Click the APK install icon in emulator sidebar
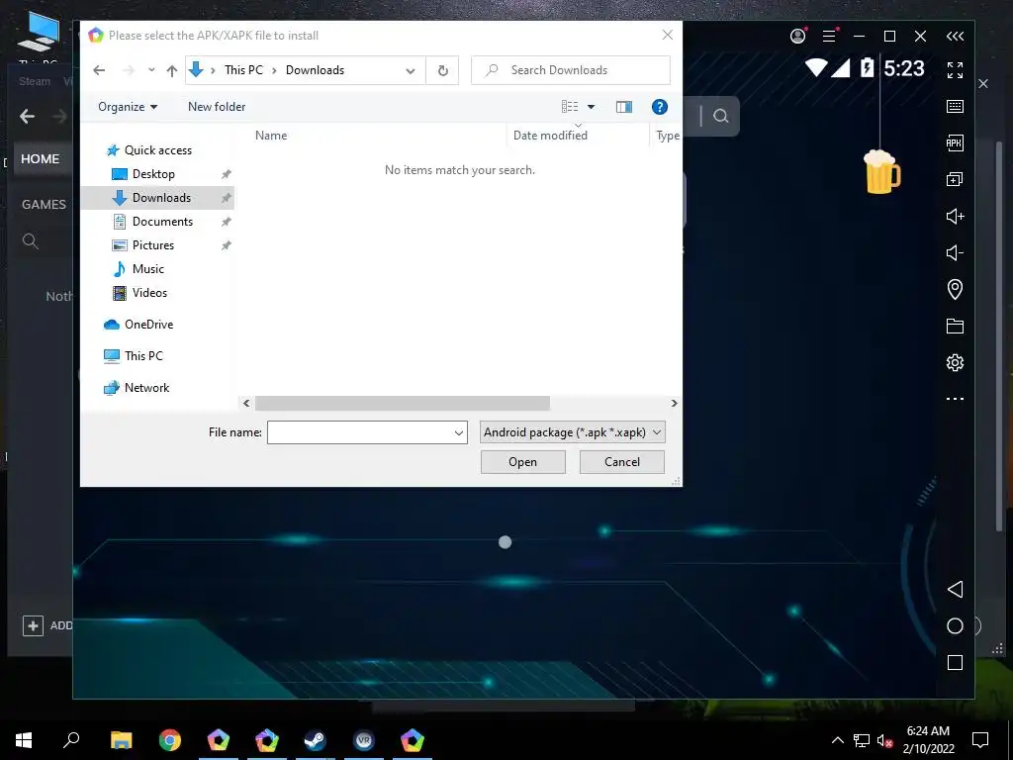 coord(955,142)
